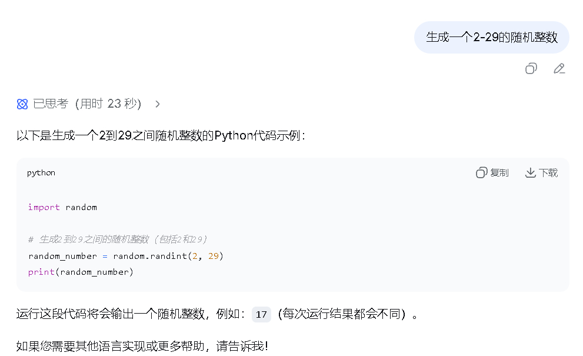Screen dimensions: 583x356
Task: Click the intro sentence starting 以下是生成
Action: coord(161,136)
